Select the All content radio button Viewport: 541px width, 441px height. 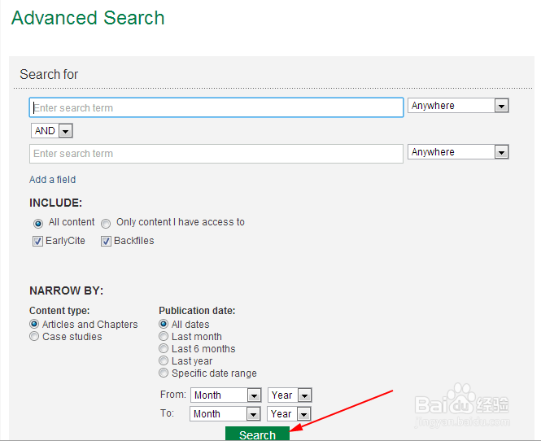(x=38, y=224)
